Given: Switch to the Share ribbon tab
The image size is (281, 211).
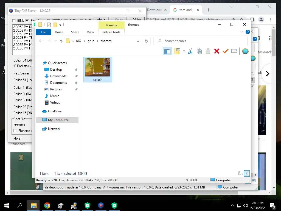Looking at the screenshot, I should [x=75, y=32].
